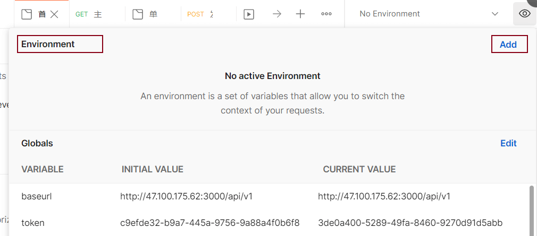This screenshot has height=236, width=537.
Task: Open the tab options ellipsis menu
Action: pyautogui.click(x=326, y=14)
